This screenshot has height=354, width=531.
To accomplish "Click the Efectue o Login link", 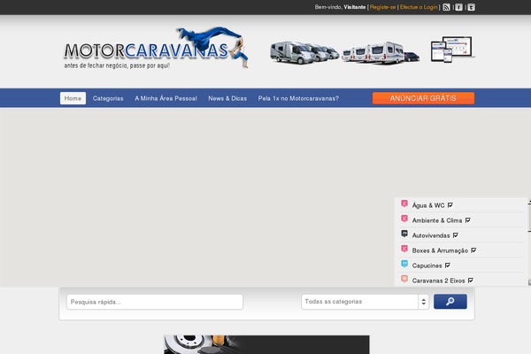I will 419,7.
